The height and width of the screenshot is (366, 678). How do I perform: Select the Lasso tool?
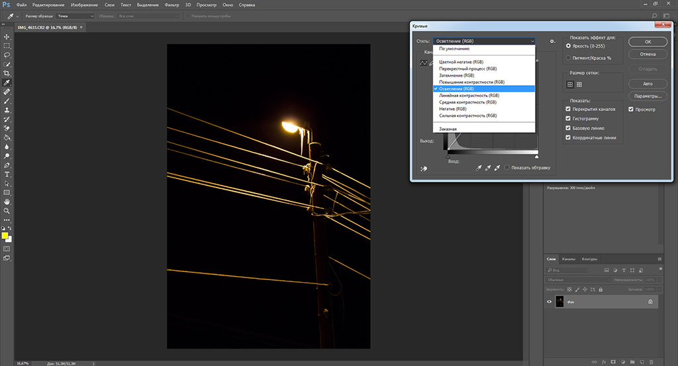click(7, 55)
